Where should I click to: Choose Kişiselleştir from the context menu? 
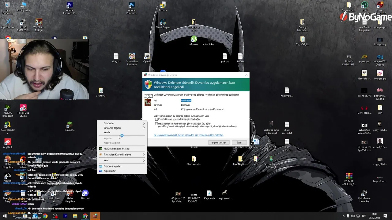(122, 171)
